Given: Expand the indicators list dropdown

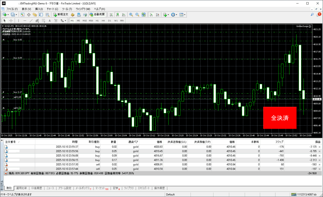Looking at the screenshot, I should coord(168,14).
